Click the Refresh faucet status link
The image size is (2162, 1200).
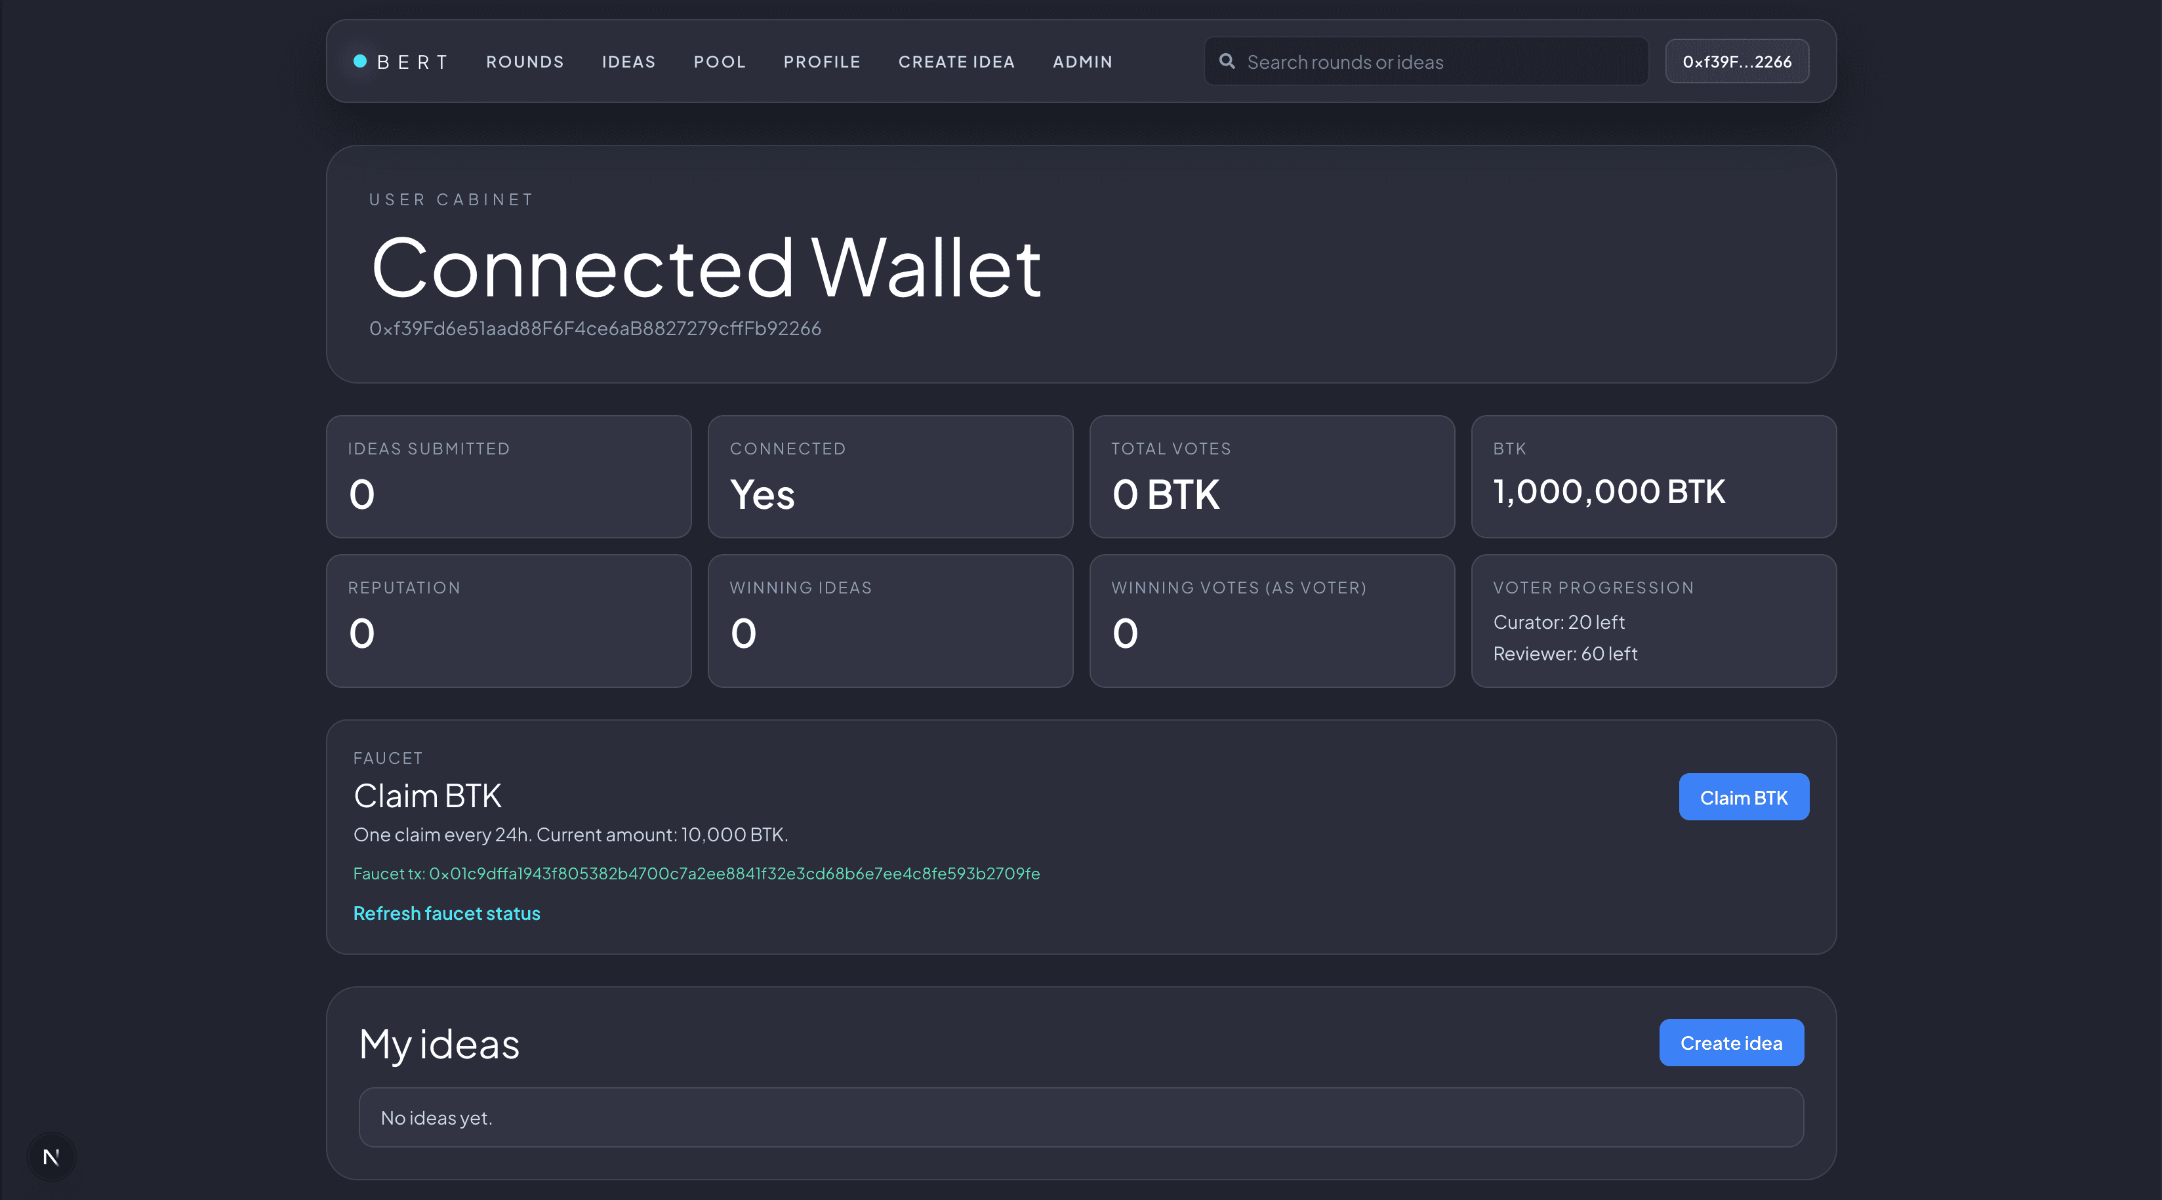447,913
